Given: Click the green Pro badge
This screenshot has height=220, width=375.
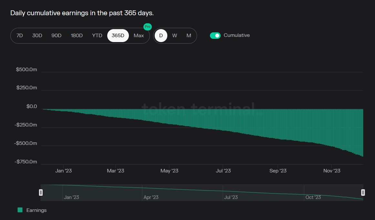Looking at the screenshot, I should click(x=147, y=27).
